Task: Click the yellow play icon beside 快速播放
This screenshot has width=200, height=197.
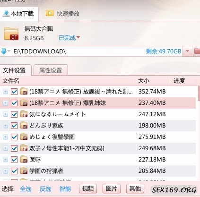Action: click(50, 13)
